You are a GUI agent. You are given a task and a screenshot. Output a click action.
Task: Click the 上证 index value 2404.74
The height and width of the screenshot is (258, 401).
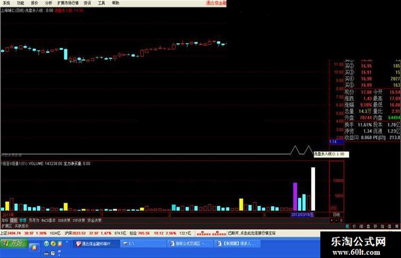tap(14, 233)
